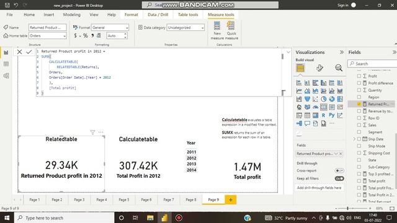This screenshot has height=223, width=397.
Task: Click Sign in at top right
Action: coord(343,5)
